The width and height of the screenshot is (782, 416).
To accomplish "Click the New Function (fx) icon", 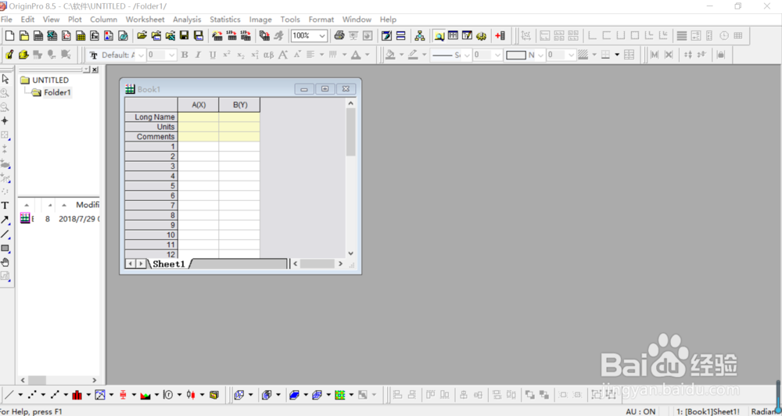I will pyautogui.click(x=95, y=35).
